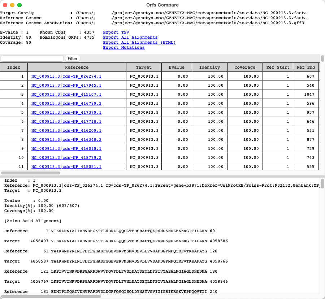Open the Export All Alignments link
This screenshot has height=299, width=325.
[x=130, y=37]
